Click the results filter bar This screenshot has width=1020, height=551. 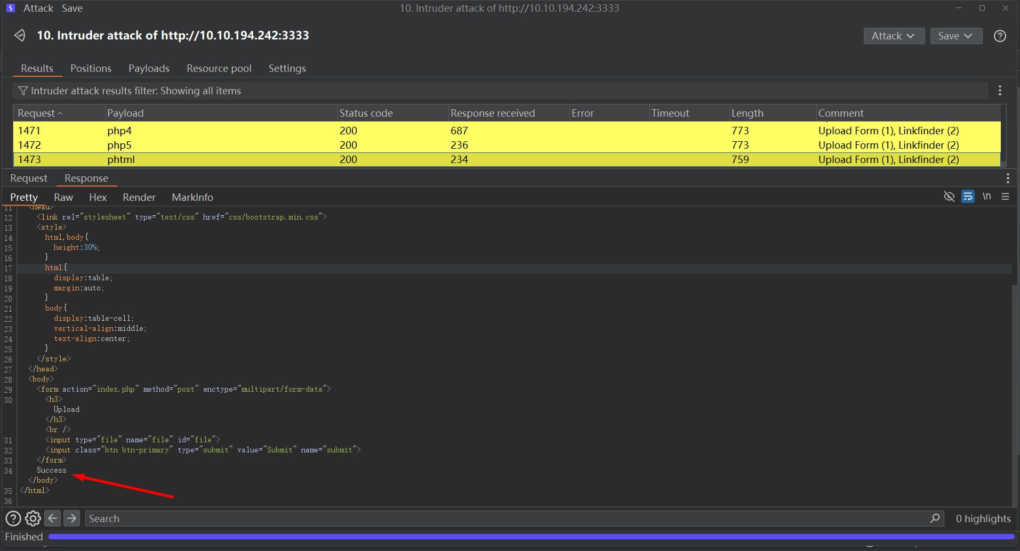[500, 91]
